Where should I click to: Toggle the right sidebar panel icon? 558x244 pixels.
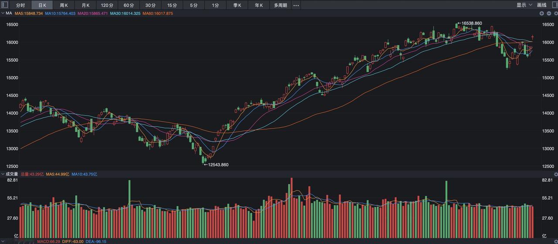[554, 5]
